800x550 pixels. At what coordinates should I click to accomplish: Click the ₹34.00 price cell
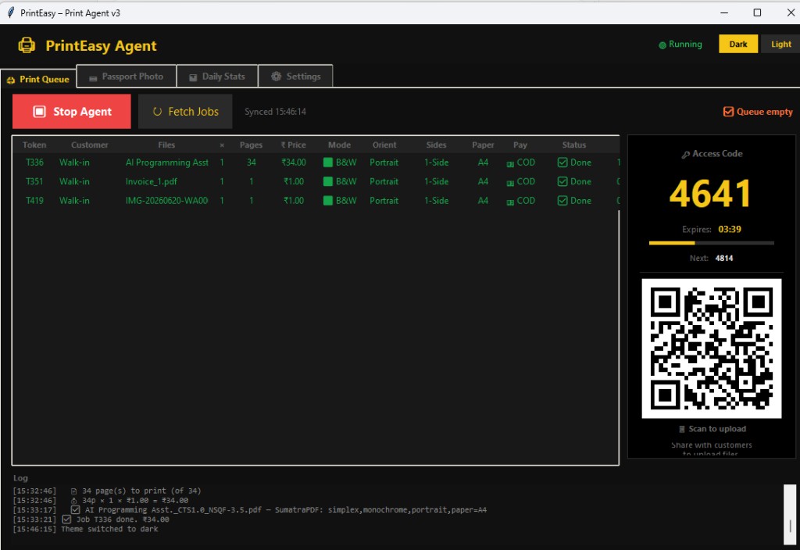coord(294,162)
